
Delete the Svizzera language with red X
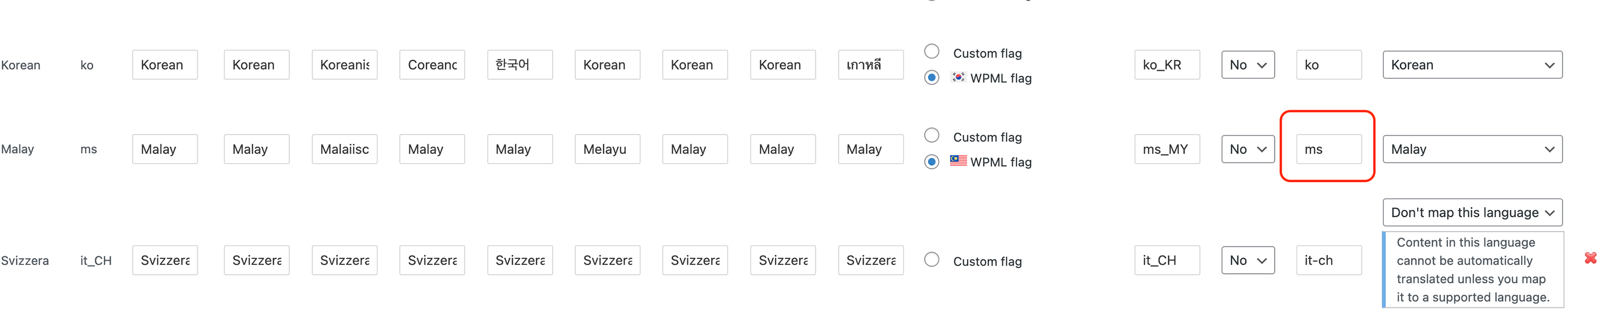coord(1591,258)
